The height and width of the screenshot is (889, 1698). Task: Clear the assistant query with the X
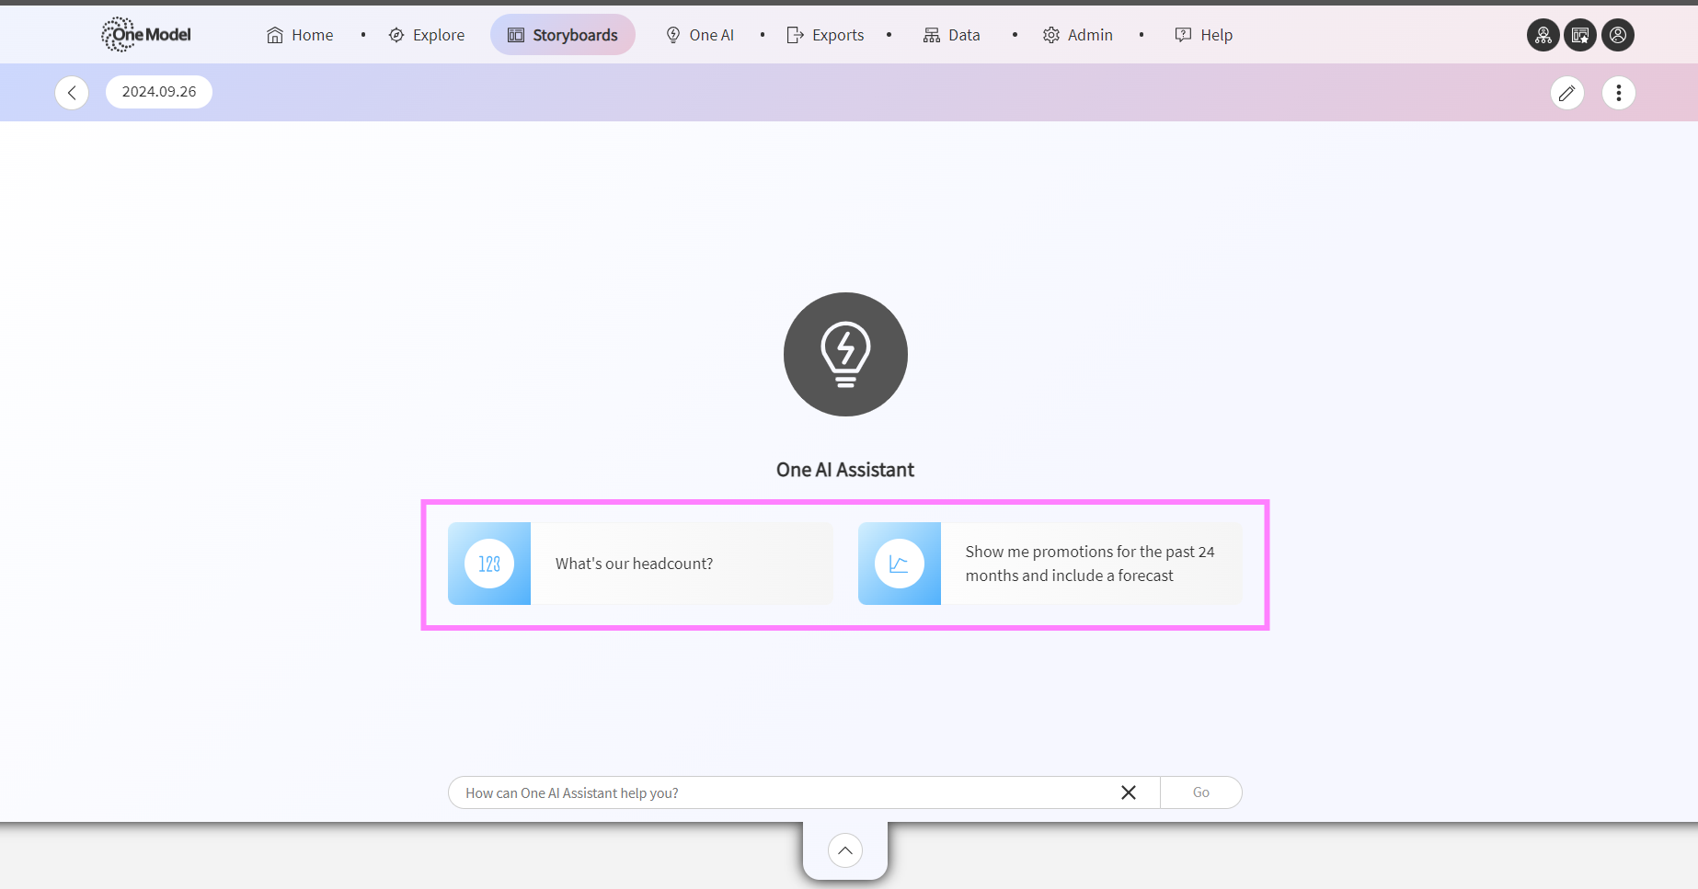[x=1129, y=792]
